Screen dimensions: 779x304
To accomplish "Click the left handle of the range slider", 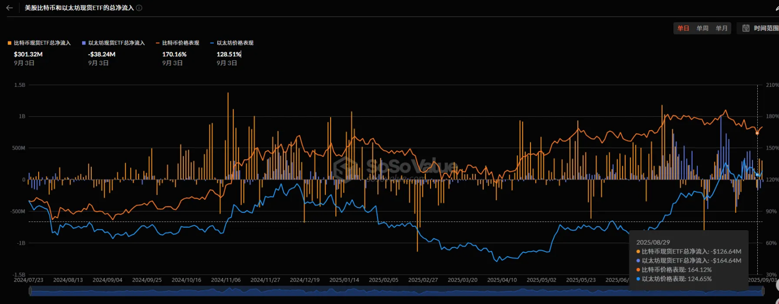I will pos(30,291).
